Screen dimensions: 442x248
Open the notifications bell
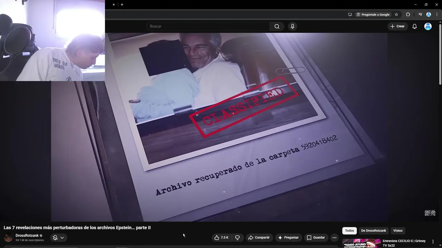(415, 27)
